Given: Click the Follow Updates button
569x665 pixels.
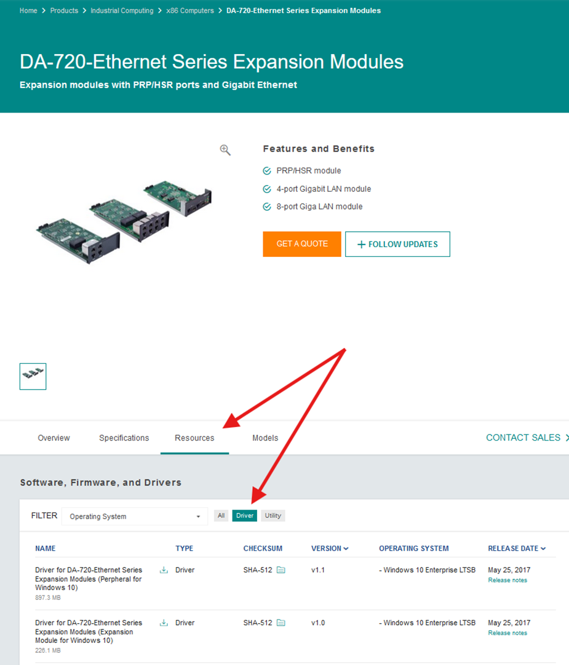Looking at the screenshot, I should point(397,244).
